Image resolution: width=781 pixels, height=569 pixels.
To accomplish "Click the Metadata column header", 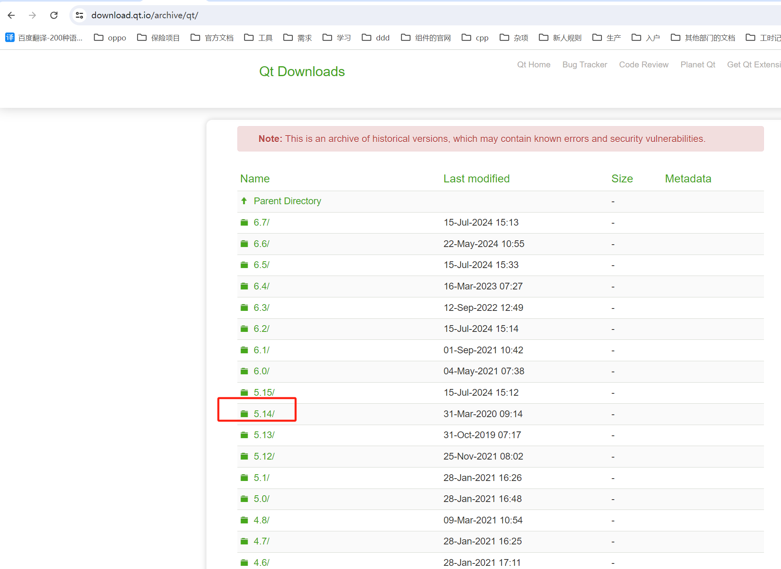I will click(688, 179).
